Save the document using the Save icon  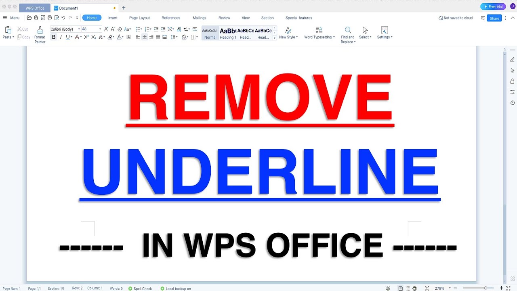36,18
